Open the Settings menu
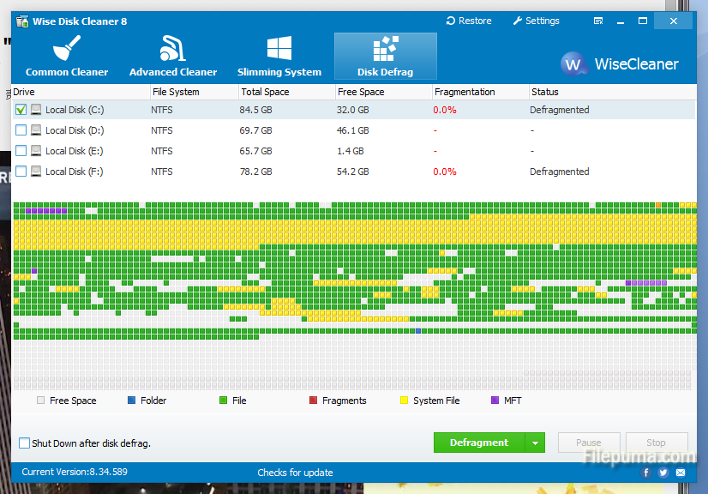Viewport: 708px width, 494px height. point(536,21)
